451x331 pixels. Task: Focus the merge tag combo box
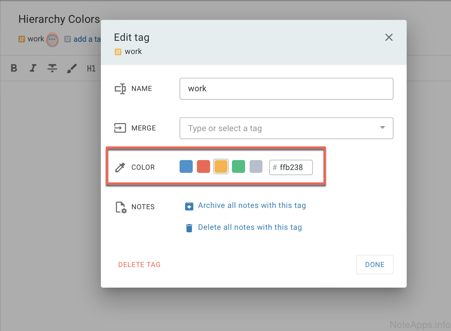[276, 128]
